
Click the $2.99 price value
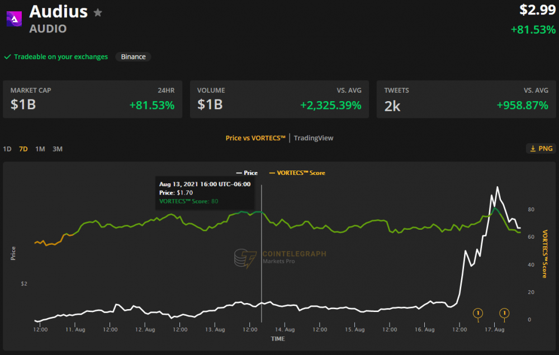pos(538,10)
